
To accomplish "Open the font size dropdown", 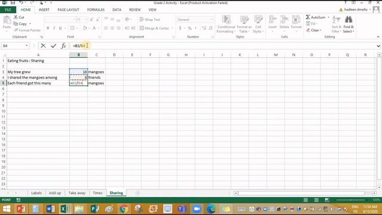I will pos(86,20).
